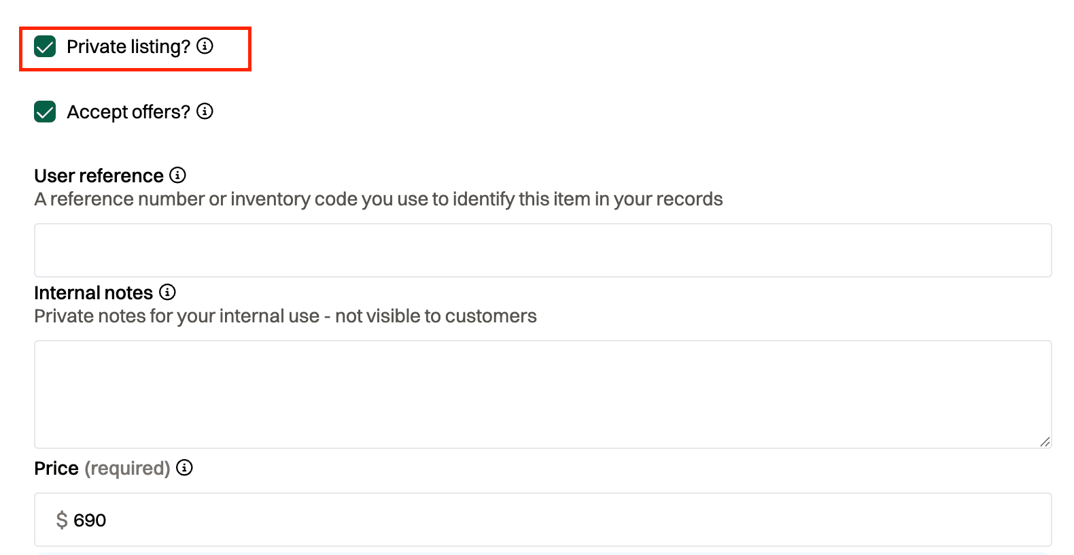Click the Price info icon

[184, 467]
